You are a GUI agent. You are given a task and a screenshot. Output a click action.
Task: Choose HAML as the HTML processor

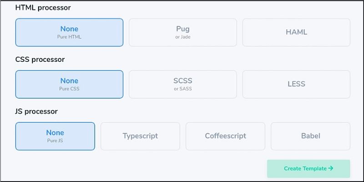pyautogui.click(x=296, y=32)
